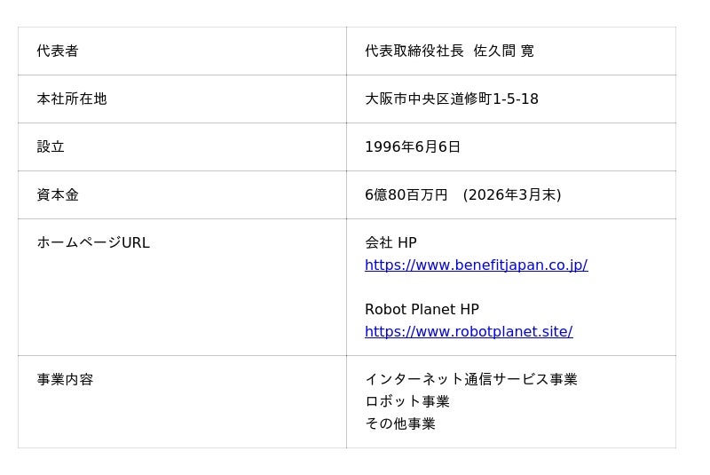Viewport: 710px width, 475px height.
Task: Click the 資本金 label
Action: coord(58,194)
